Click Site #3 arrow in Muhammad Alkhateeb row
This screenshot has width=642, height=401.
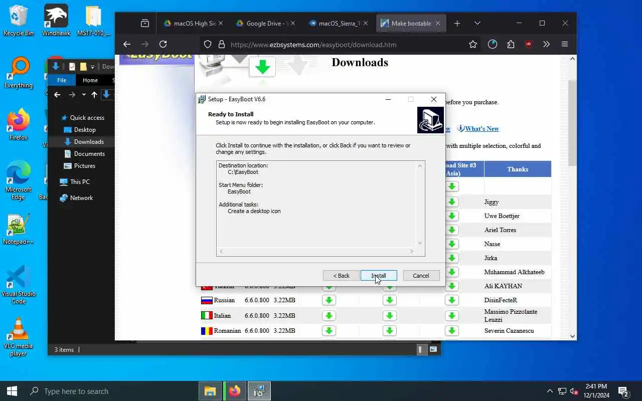(452, 272)
